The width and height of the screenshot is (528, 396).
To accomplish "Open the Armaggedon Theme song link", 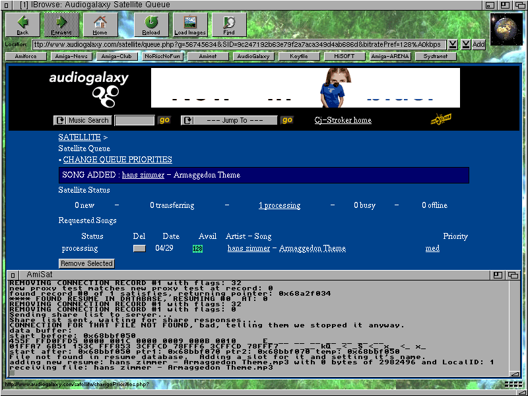I will click(x=312, y=249).
